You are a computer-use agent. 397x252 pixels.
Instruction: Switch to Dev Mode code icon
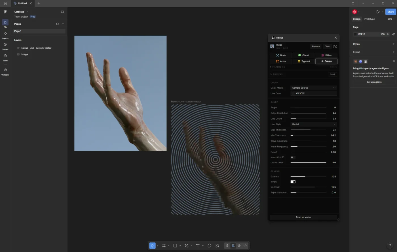coord(245,245)
